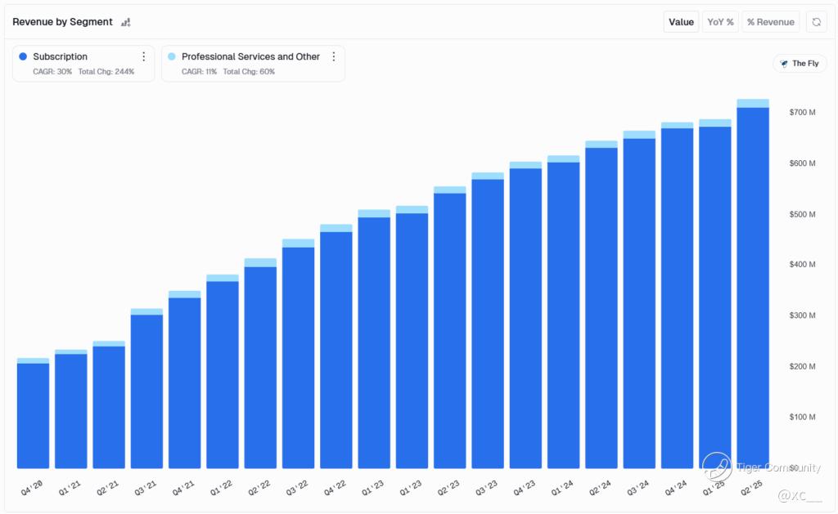This screenshot has width=838, height=514.
Task: Click the Q2'23 x-axis label
Action: 448,487
